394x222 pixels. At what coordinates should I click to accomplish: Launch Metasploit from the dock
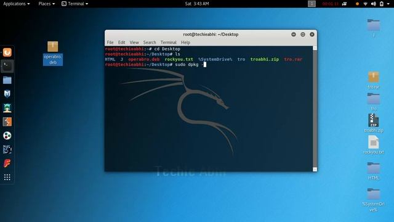pyautogui.click(x=7, y=94)
